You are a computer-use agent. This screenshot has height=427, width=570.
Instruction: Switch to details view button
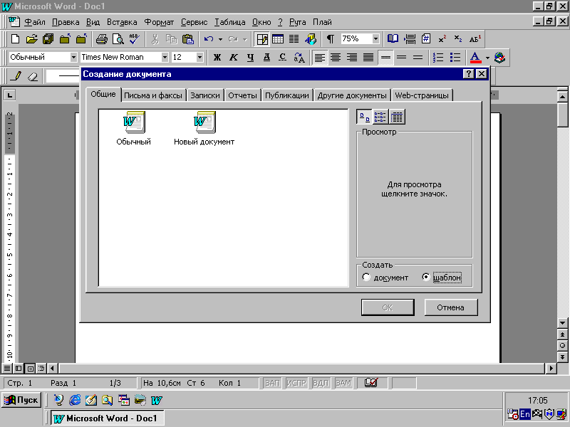point(397,117)
